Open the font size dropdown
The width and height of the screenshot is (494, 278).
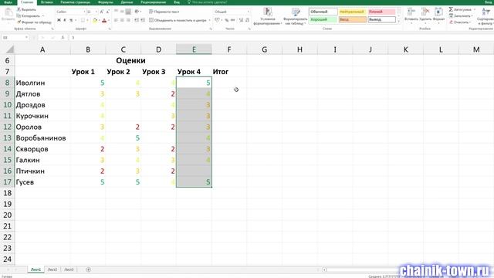point(96,12)
